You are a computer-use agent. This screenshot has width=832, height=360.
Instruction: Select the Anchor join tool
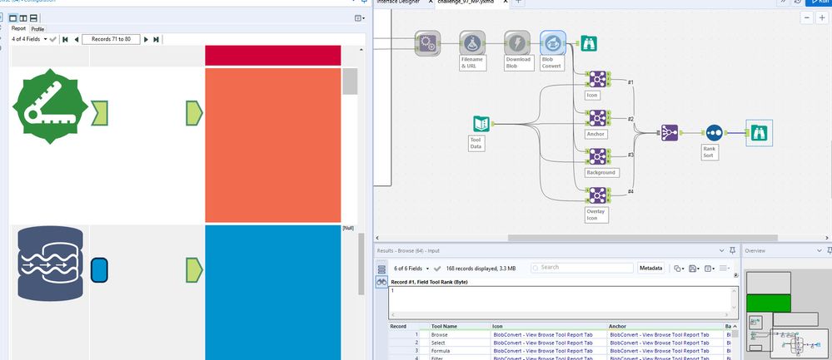pyautogui.click(x=597, y=118)
